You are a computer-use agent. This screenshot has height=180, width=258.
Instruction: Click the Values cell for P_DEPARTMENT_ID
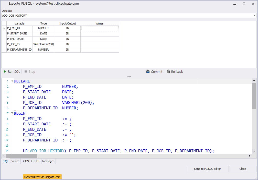[100, 50]
